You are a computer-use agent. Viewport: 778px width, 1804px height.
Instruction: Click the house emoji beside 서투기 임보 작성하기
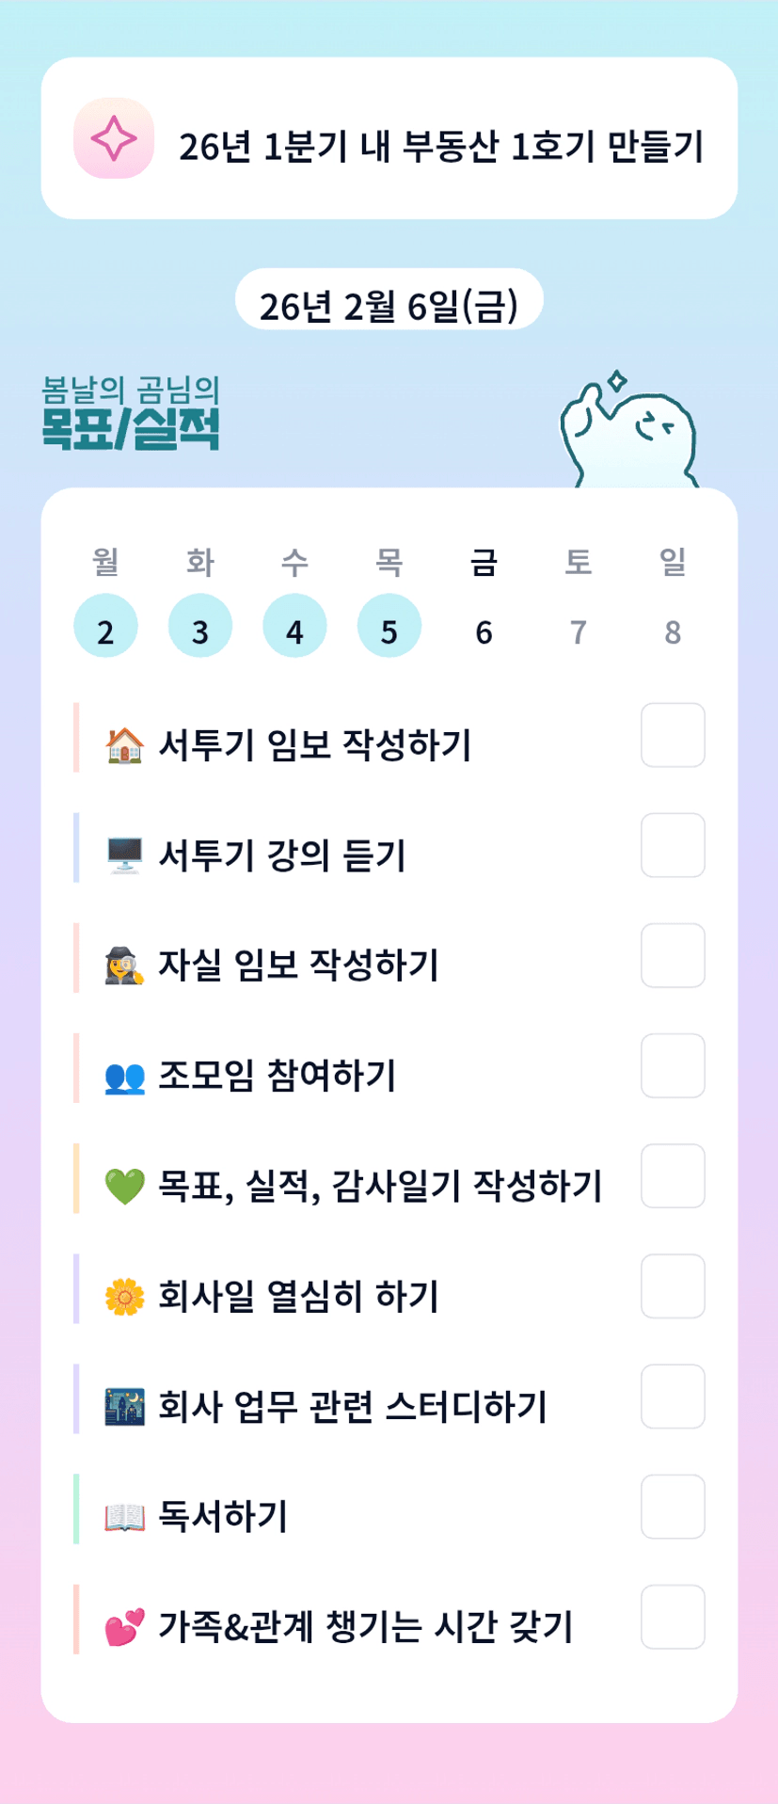pos(124,745)
